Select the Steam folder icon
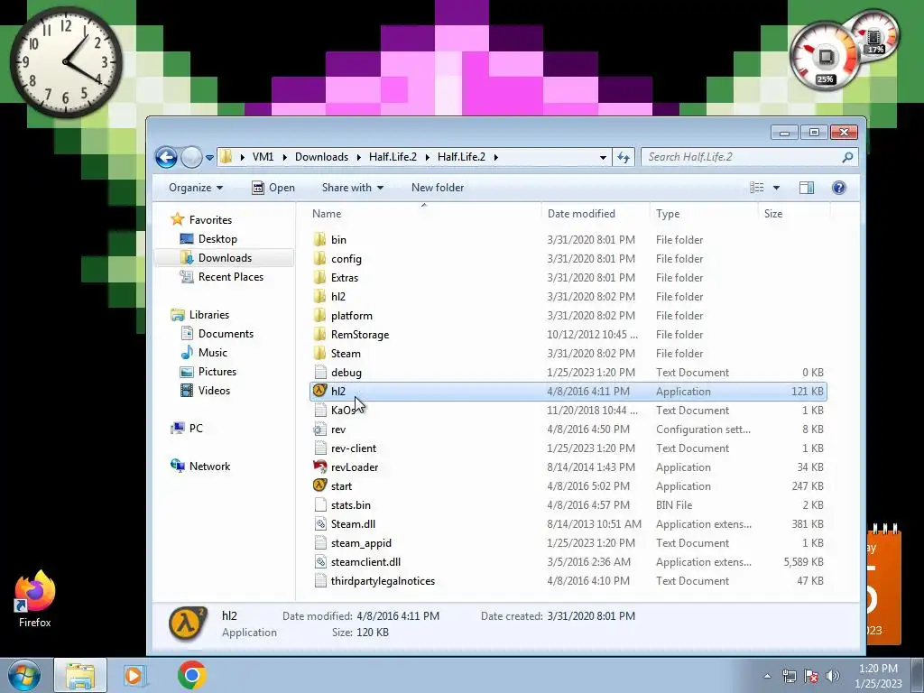 320,353
